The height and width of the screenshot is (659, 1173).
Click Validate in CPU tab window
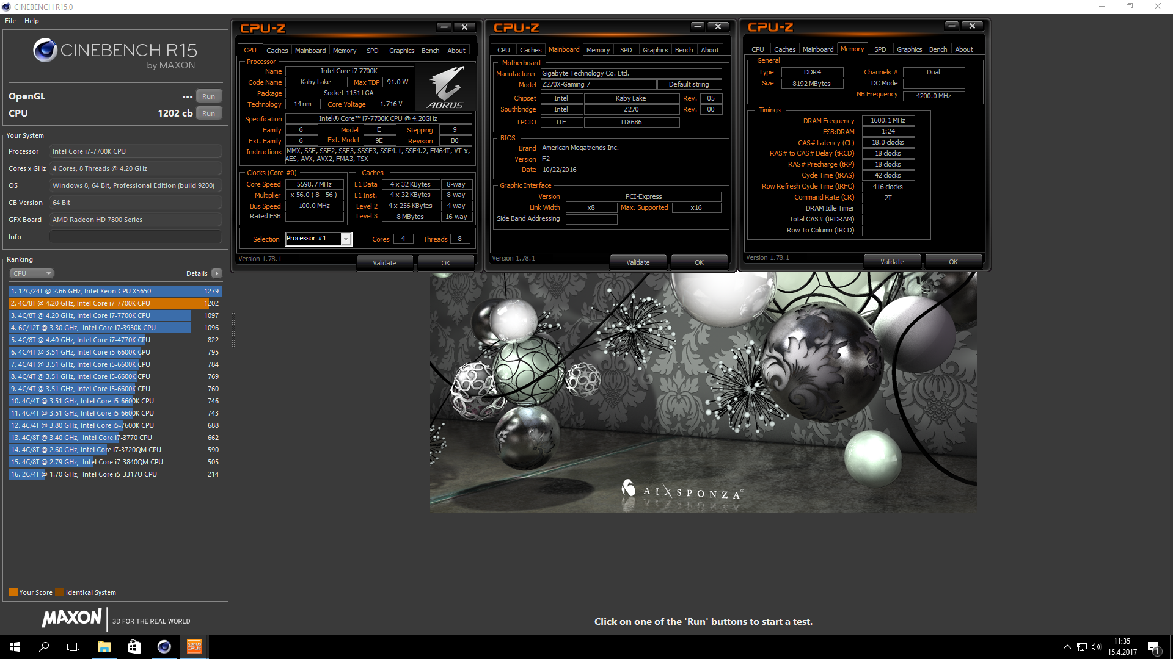(x=384, y=263)
